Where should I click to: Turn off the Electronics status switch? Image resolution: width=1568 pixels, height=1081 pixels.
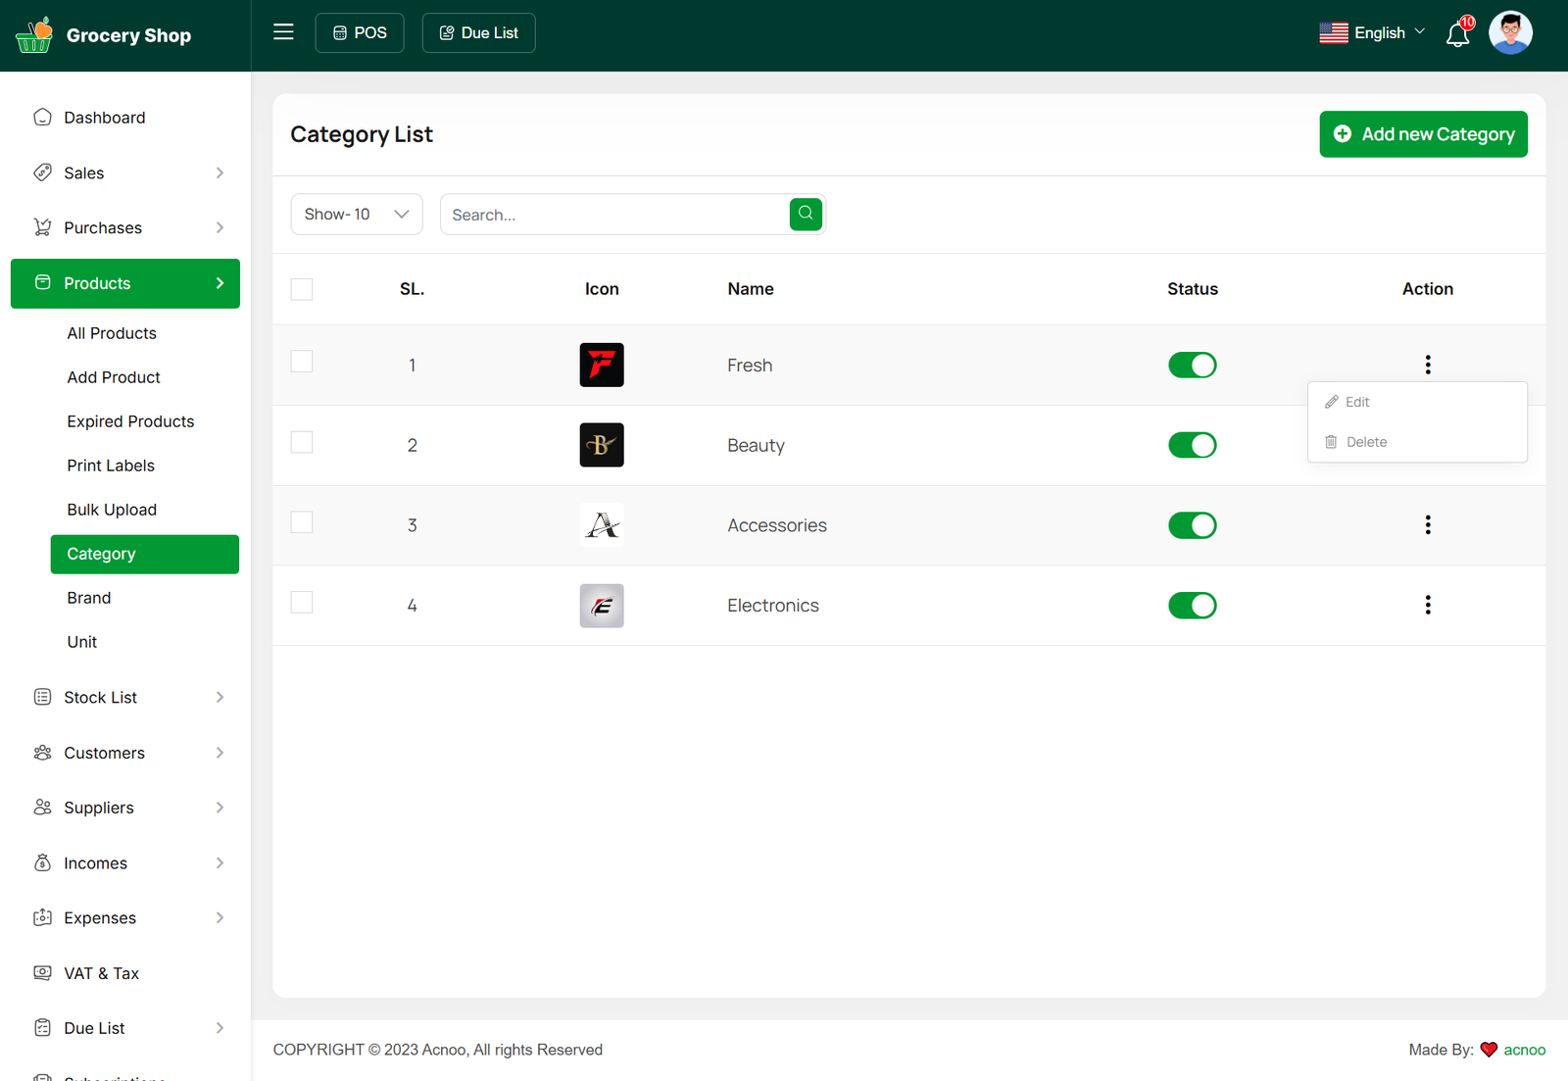[1192, 606]
